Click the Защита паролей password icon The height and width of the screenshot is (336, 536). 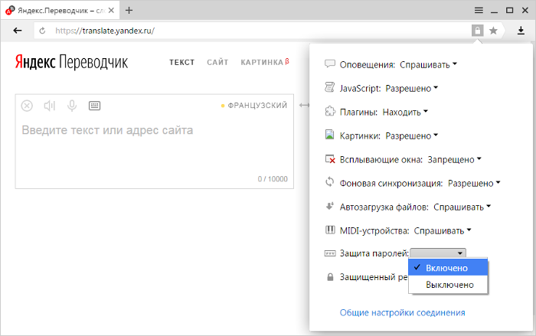(x=329, y=253)
